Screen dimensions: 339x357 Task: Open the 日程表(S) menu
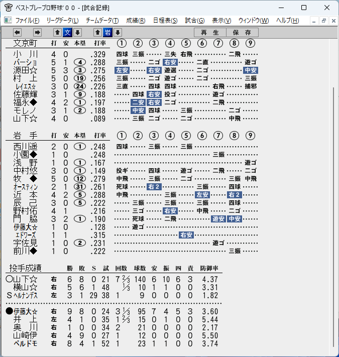point(165,21)
